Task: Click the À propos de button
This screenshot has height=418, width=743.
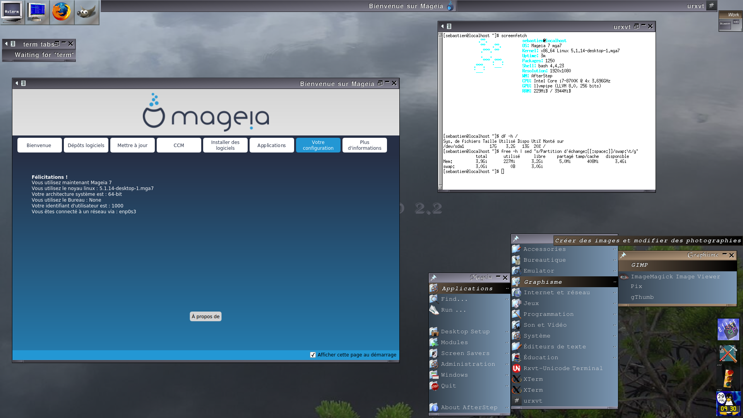Action: coord(205,317)
